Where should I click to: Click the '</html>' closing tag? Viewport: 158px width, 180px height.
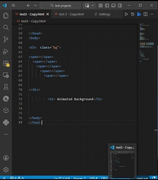(x=35, y=123)
